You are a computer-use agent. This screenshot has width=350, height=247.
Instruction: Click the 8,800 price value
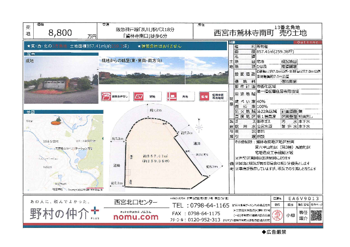[x=60, y=33]
